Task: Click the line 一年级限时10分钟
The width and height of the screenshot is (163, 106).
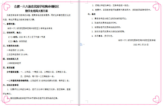Action: tap(15, 50)
